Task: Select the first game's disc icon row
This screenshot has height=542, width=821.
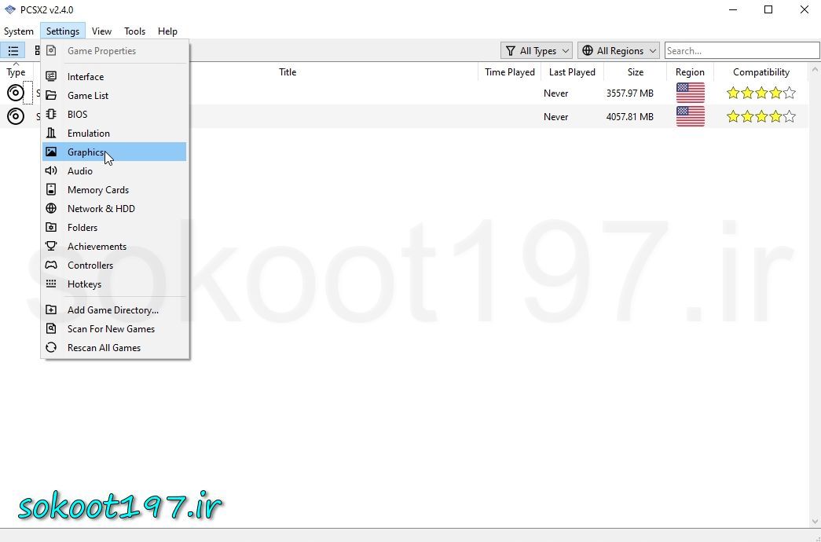Action: coord(16,93)
